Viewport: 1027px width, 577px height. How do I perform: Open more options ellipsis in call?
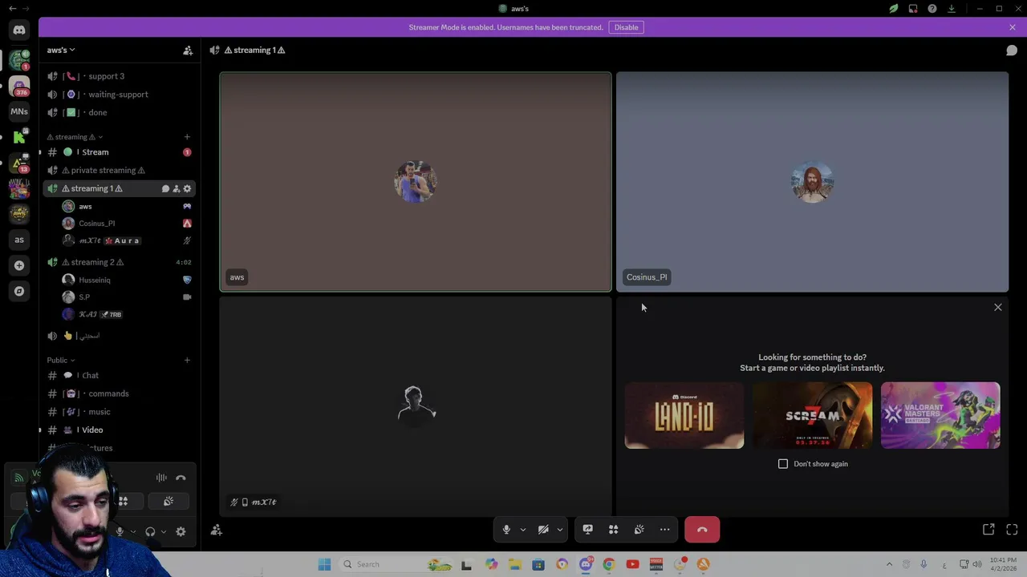pos(664,530)
